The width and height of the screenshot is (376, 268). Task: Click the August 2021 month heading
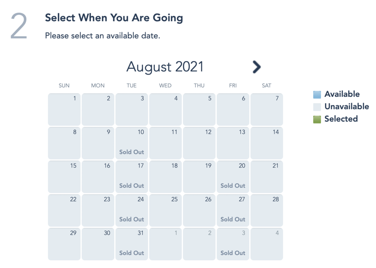tap(165, 67)
